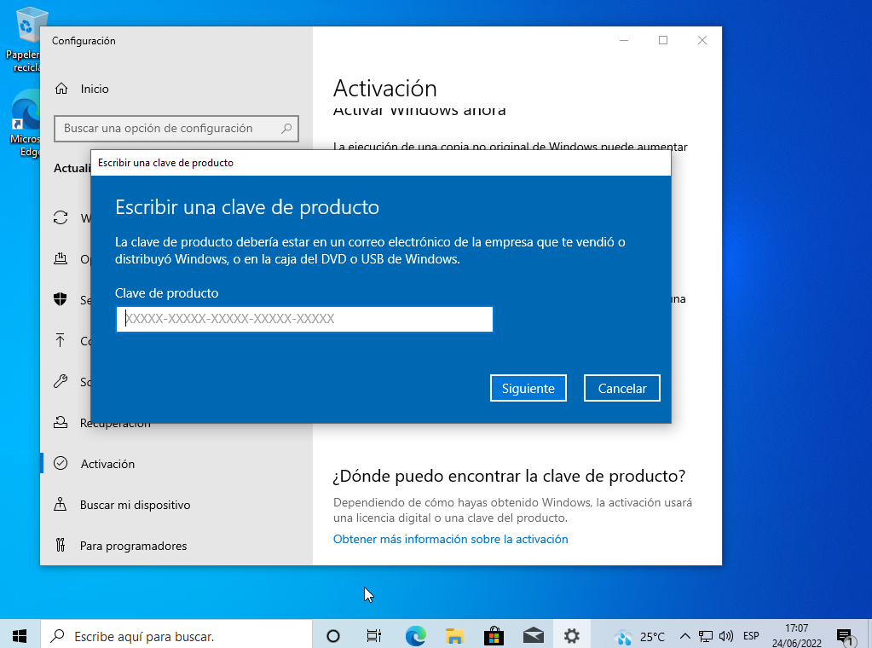Screen dimensions: 872x648
Task: Click the Activación checkmark circle icon
Action: [x=61, y=463]
